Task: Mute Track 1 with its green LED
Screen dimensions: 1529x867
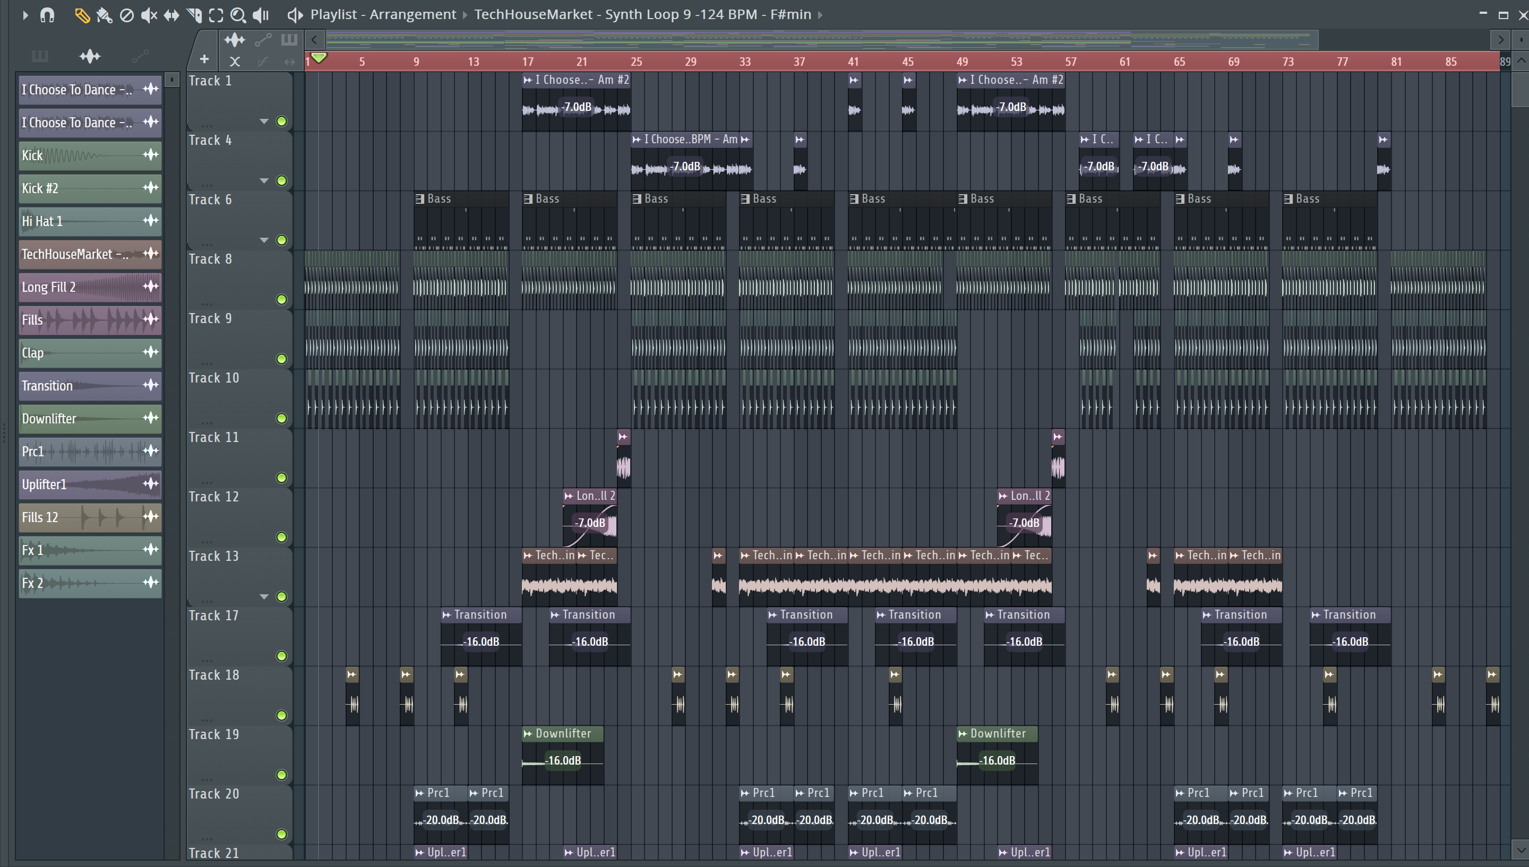Action: (x=282, y=122)
